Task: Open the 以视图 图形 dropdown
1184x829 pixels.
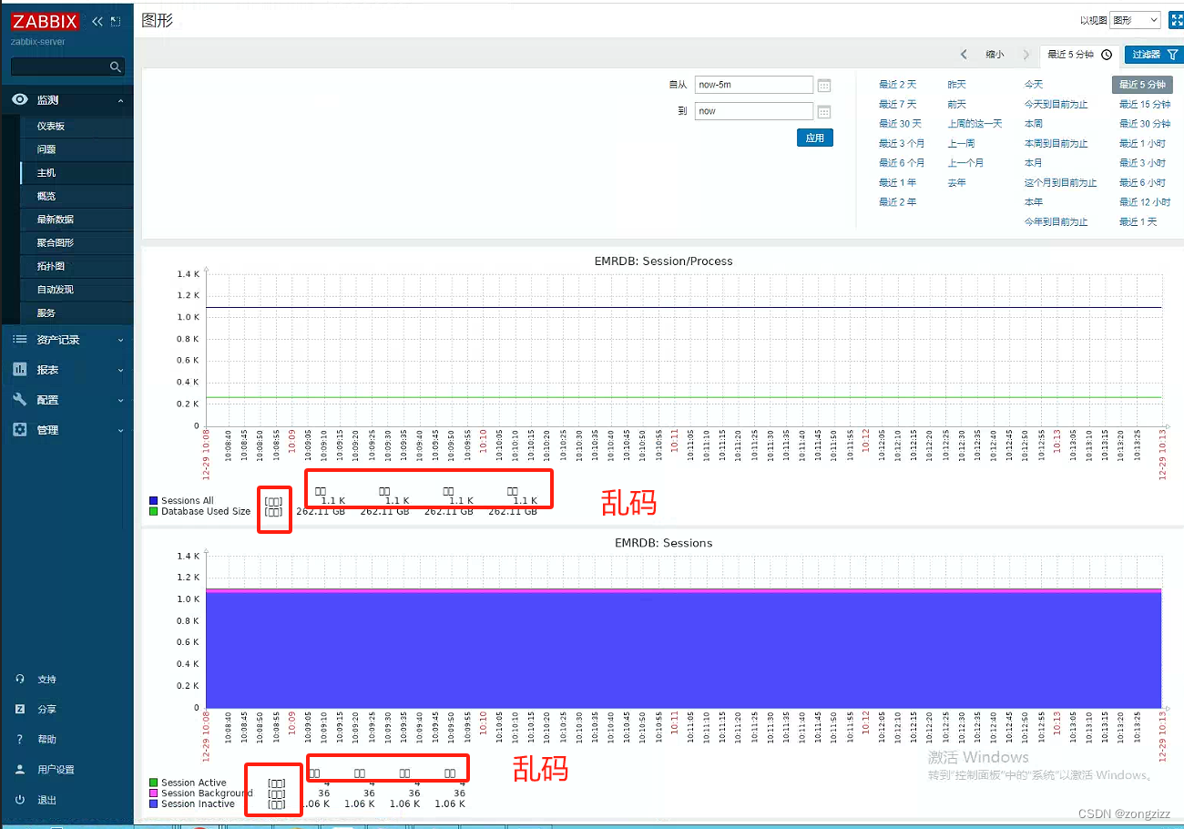Action: pos(1135,20)
